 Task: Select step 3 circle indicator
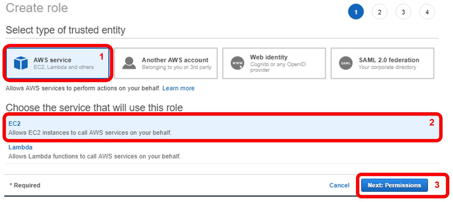click(x=403, y=12)
